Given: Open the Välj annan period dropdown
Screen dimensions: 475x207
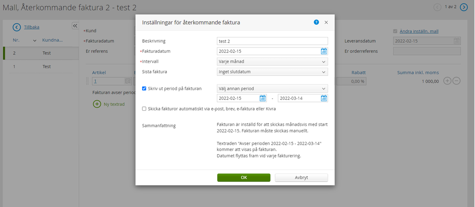Looking at the screenshot, I should click(x=272, y=88).
